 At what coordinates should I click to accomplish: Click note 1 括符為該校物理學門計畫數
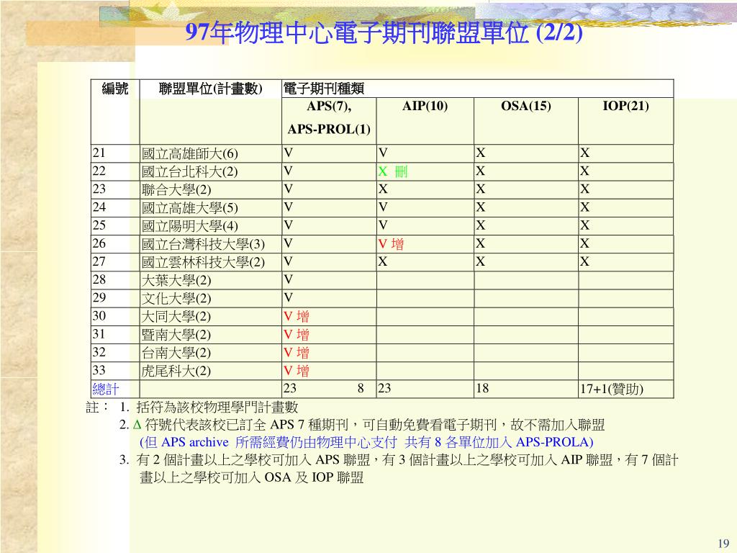[x=209, y=408]
